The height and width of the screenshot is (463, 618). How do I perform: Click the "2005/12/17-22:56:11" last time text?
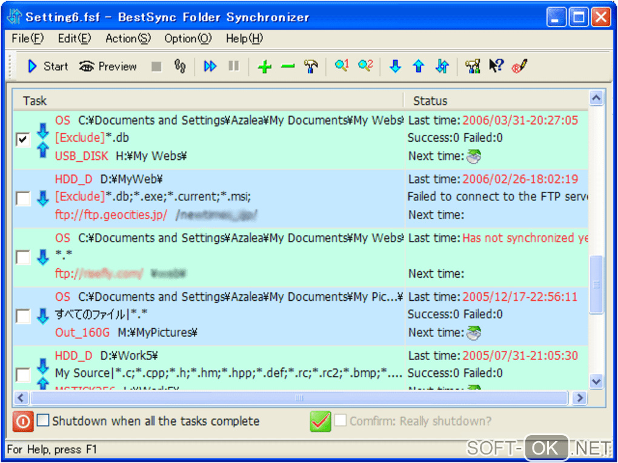point(520,297)
